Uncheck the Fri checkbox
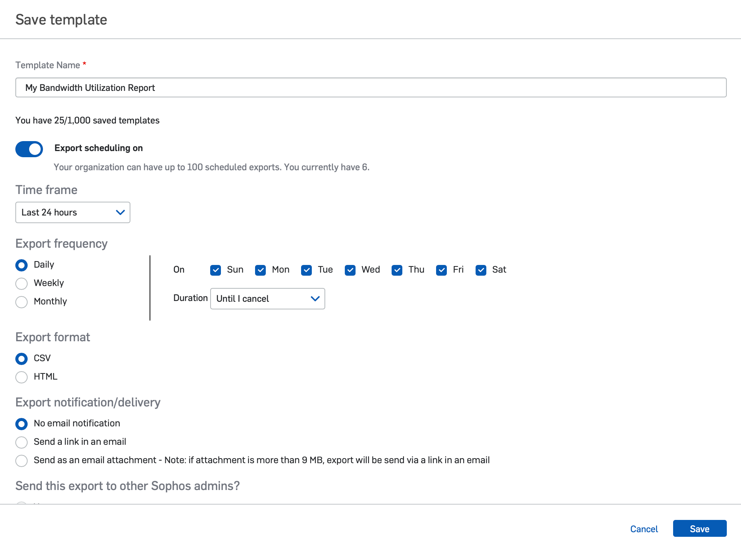 click(x=441, y=270)
